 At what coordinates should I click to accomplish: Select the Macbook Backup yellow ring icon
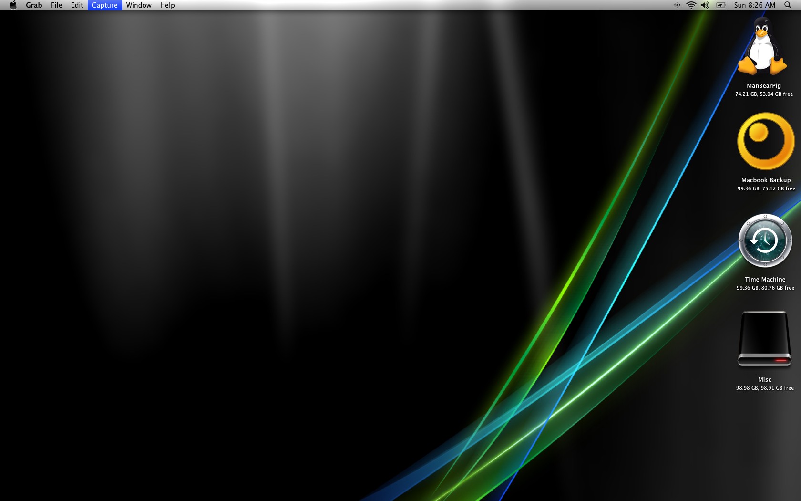pos(766,141)
